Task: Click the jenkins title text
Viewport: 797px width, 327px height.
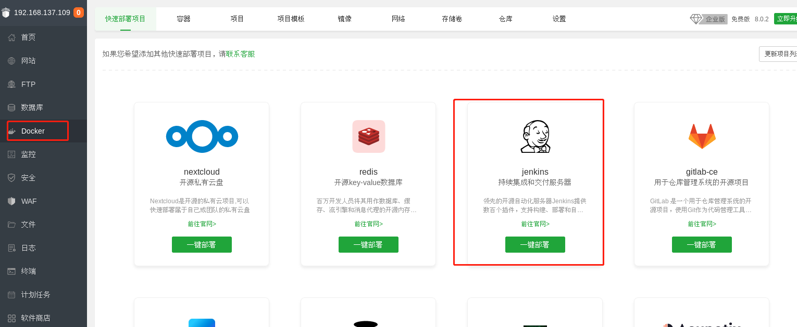Action: pos(535,172)
